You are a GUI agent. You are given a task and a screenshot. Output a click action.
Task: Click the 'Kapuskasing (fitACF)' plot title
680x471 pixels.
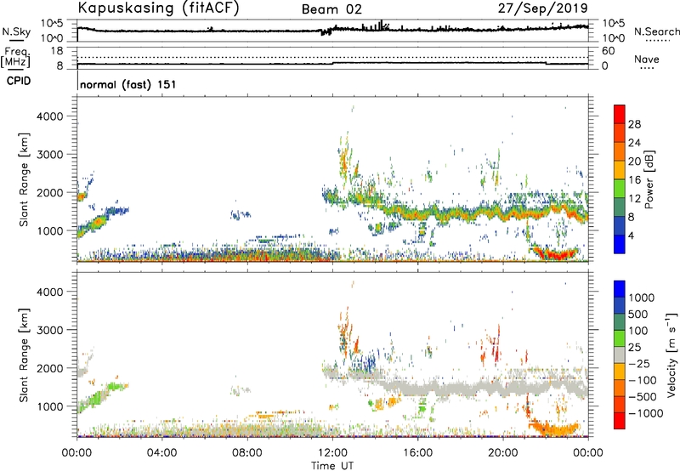158,8
